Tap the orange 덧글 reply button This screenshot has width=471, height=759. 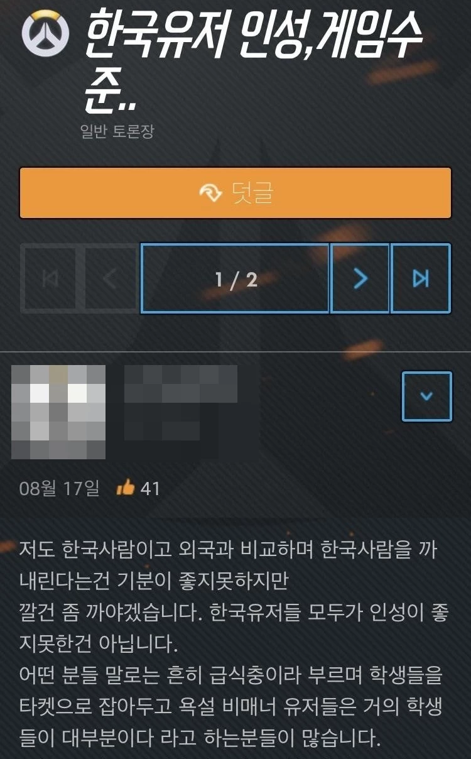[x=235, y=193]
